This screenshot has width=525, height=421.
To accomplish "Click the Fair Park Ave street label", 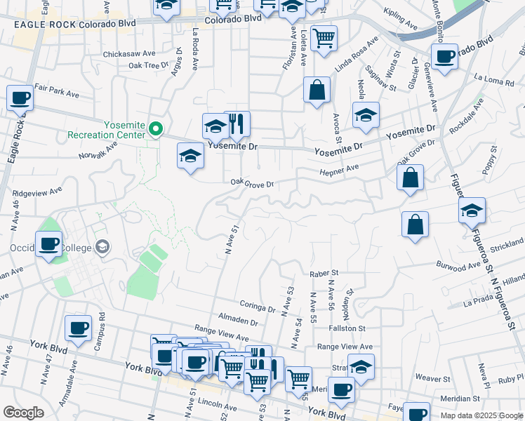I will [x=57, y=91].
